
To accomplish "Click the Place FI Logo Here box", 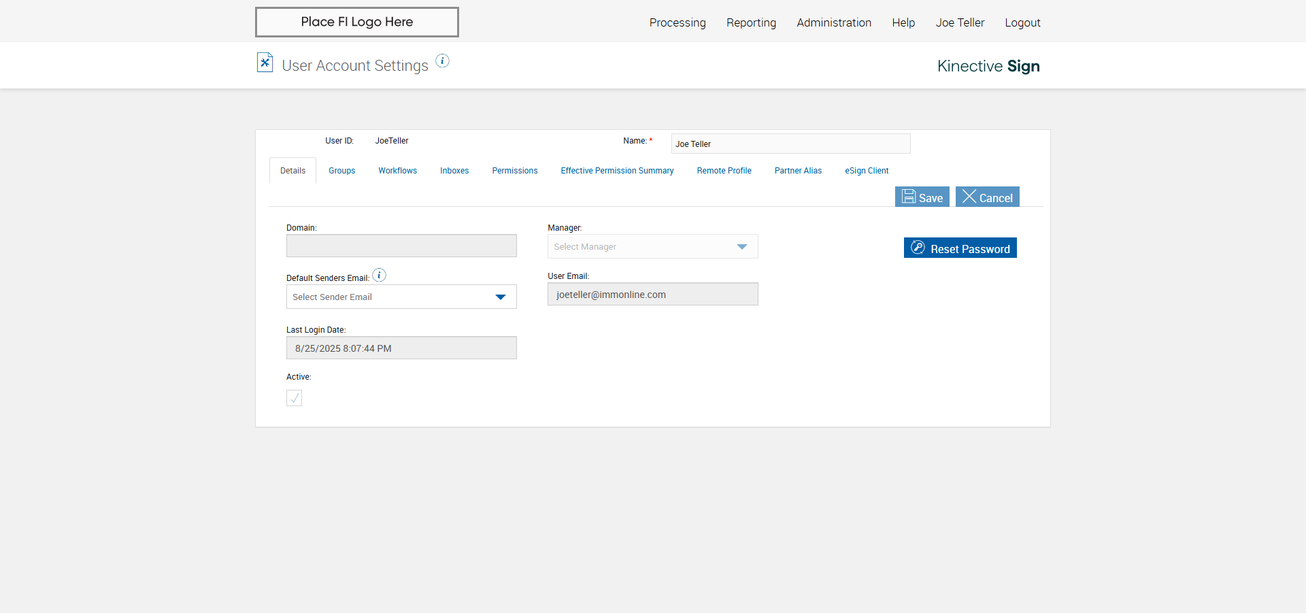I will pyautogui.click(x=357, y=22).
